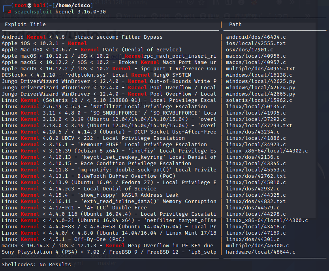
Task: Click path macos/local/40956.c
Action: 256,56
